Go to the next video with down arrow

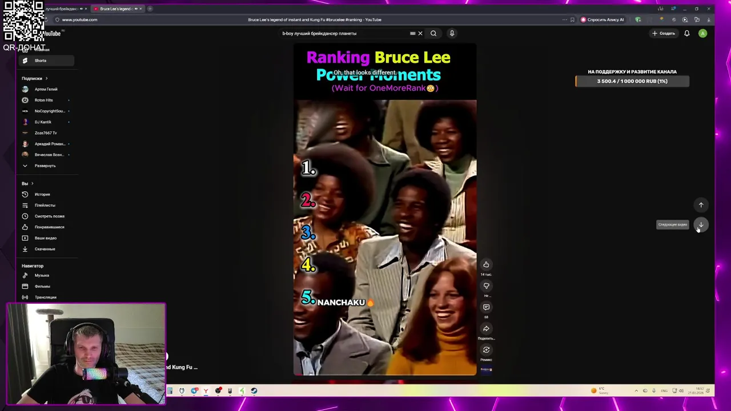701,224
